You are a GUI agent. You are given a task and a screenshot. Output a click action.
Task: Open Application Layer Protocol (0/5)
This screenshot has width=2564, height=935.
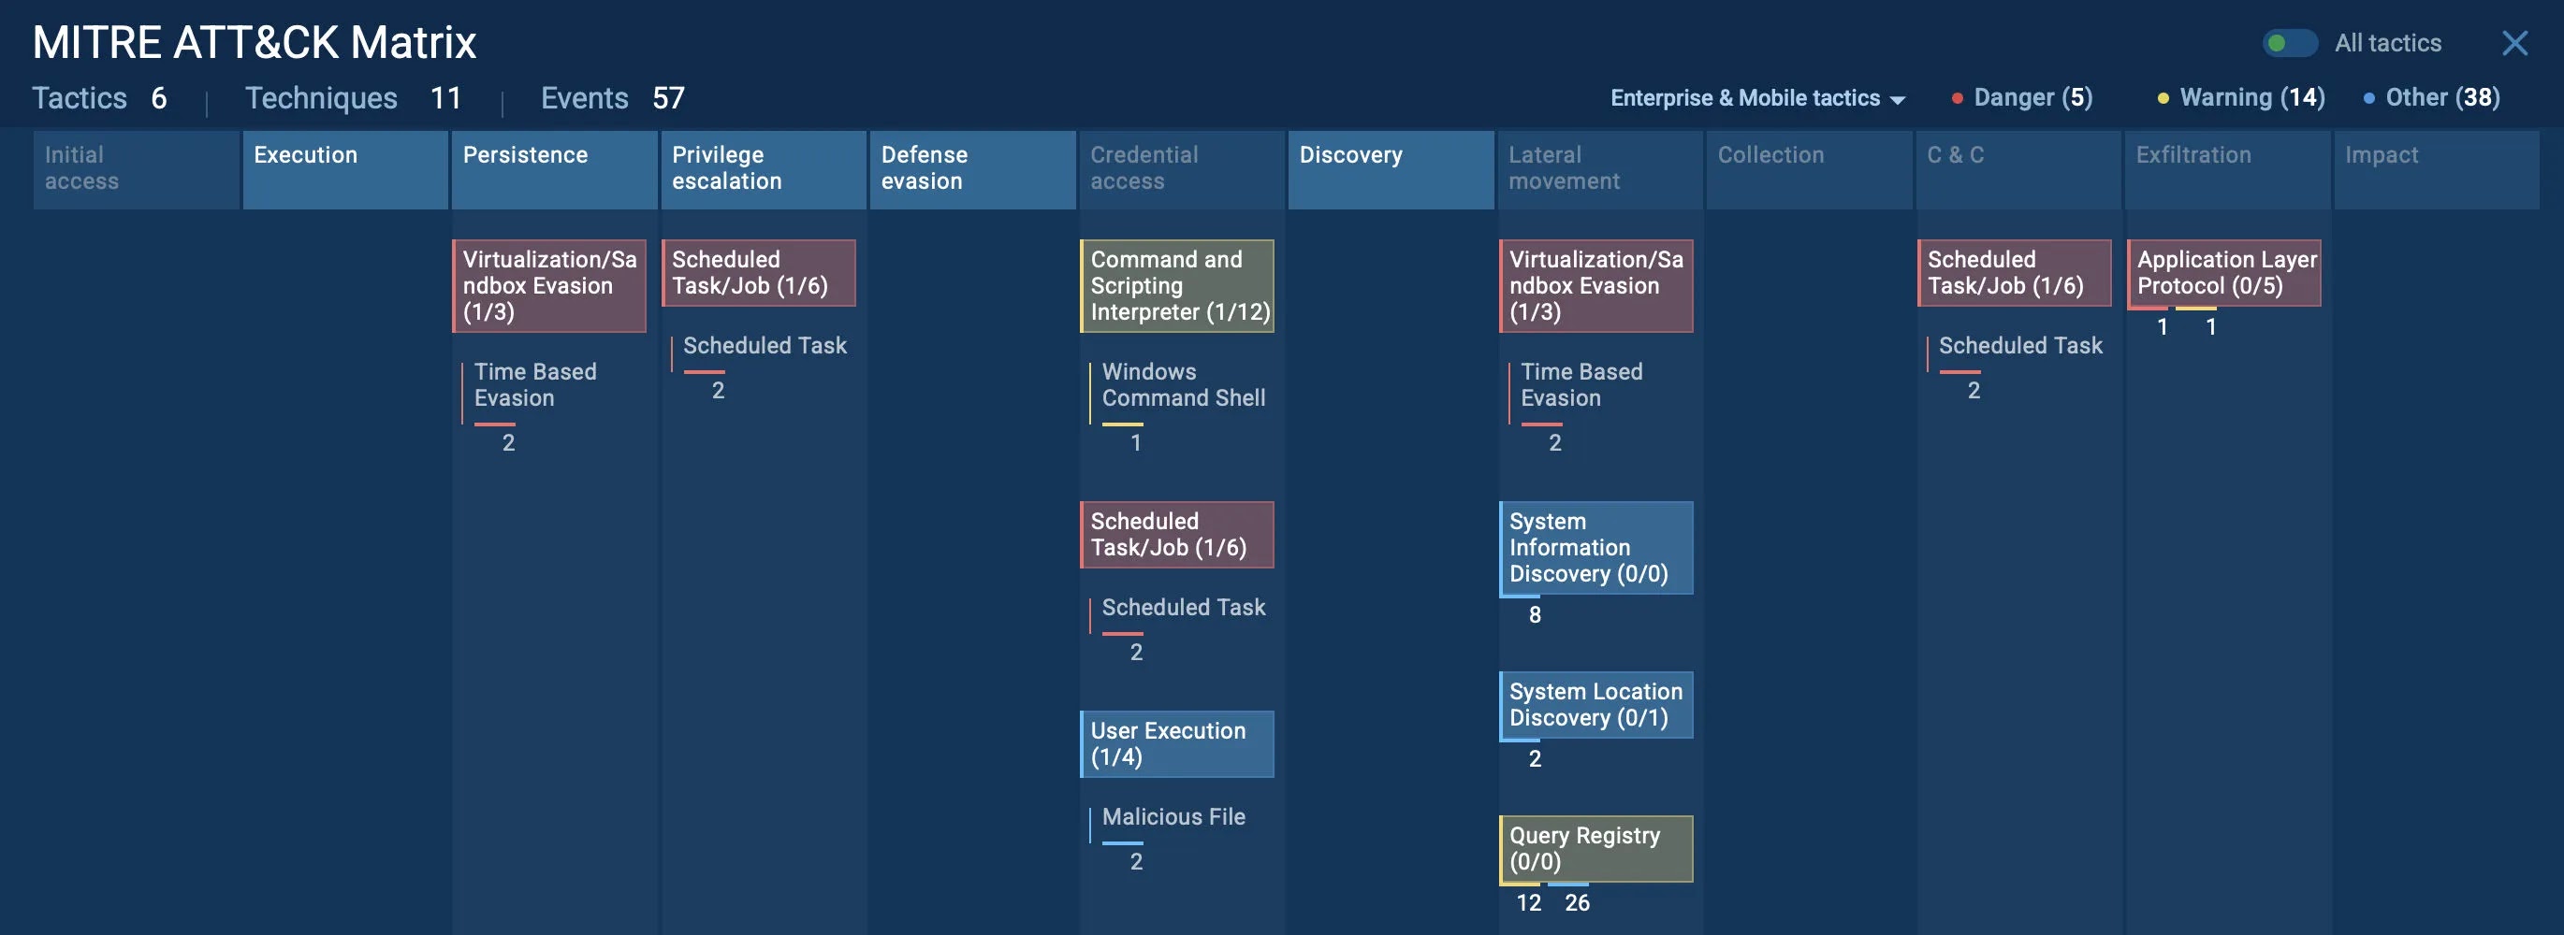(2224, 272)
